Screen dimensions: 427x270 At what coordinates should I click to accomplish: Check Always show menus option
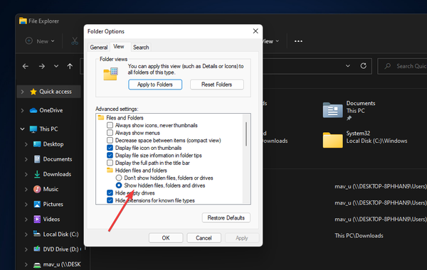110,133
